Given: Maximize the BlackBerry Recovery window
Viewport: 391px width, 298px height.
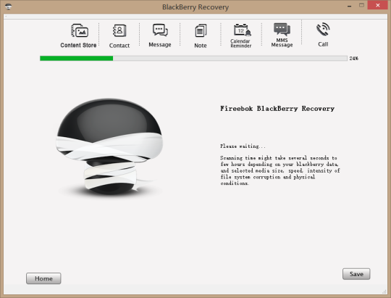Looking at the screenshot, I should tap(361, 6).
